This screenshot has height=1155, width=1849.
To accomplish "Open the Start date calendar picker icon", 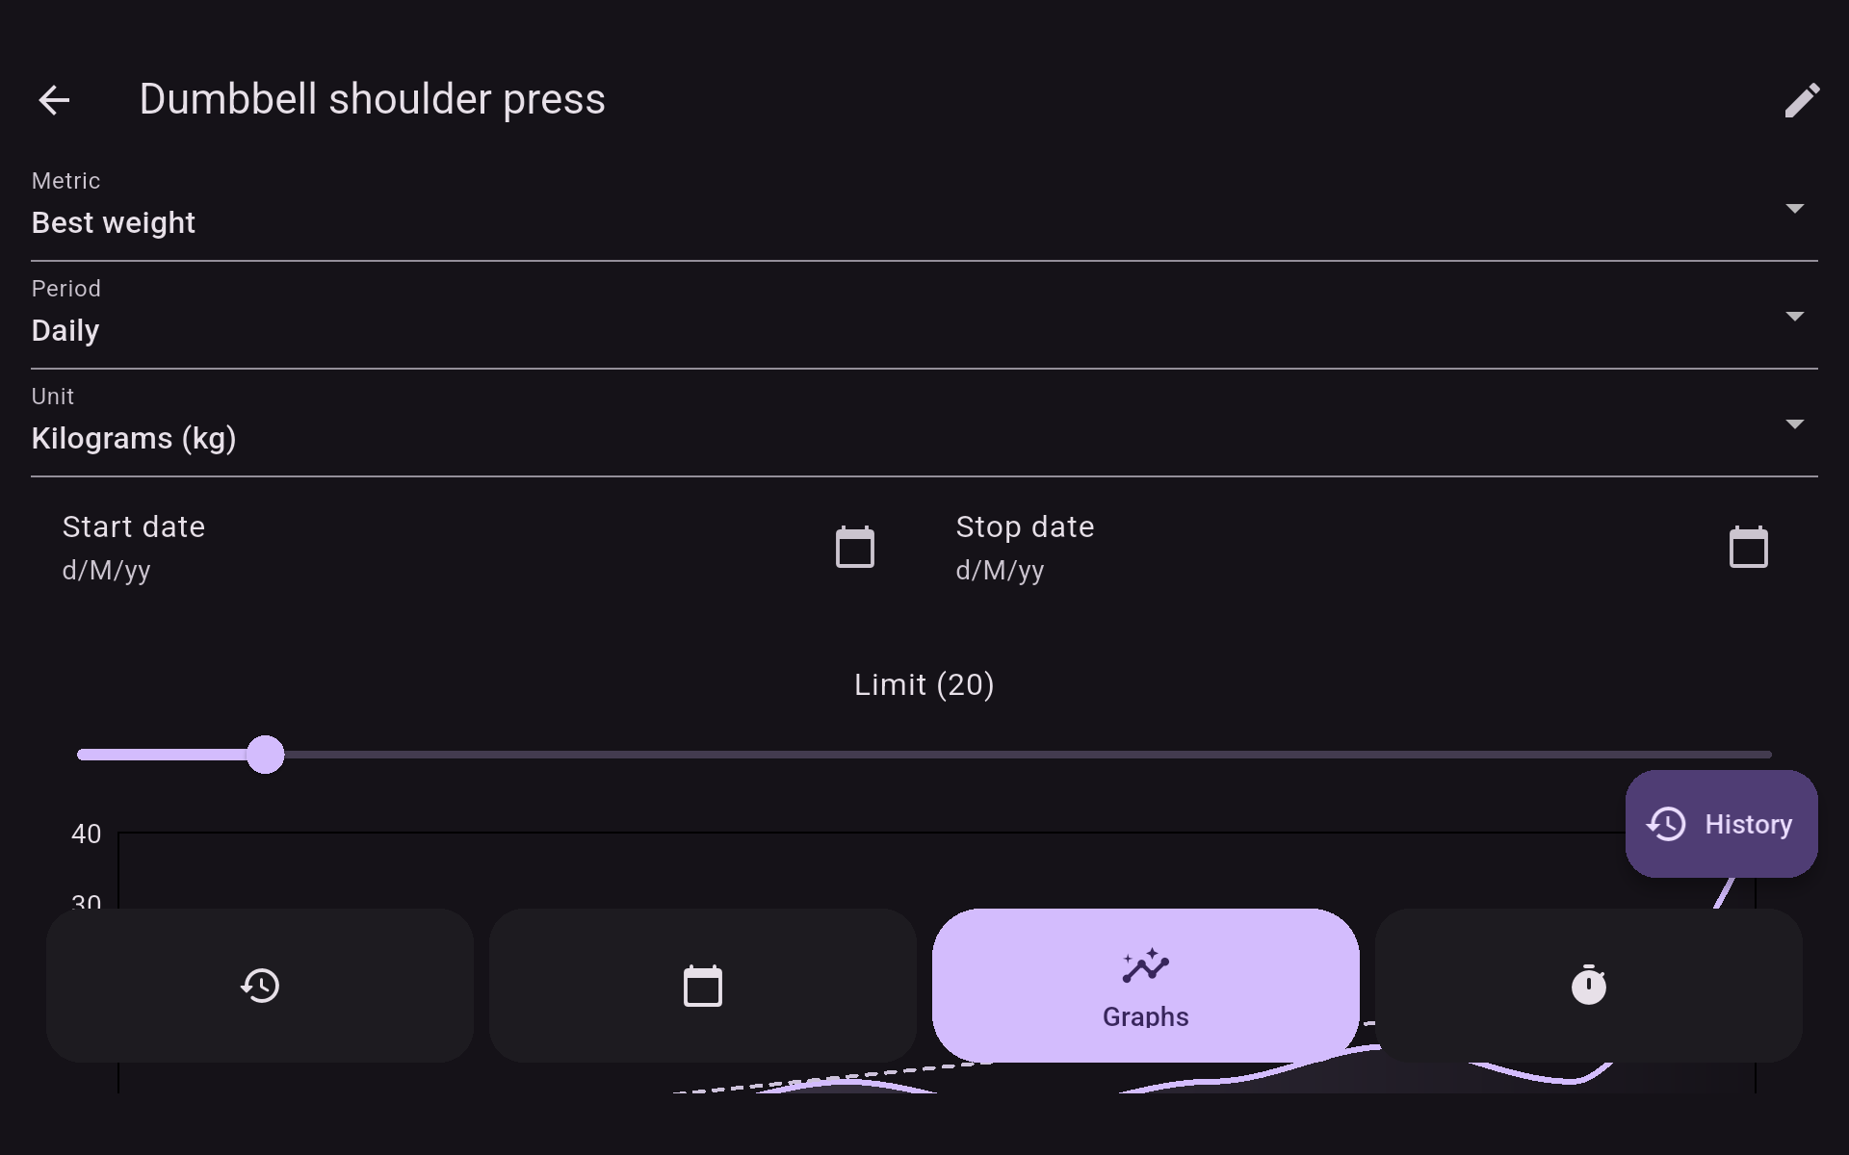I will pos(854,548).
